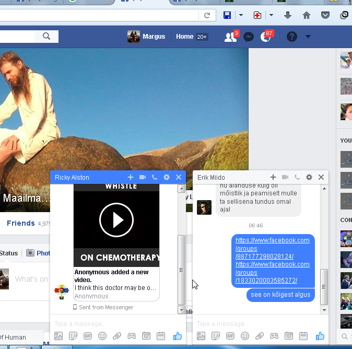Click the Ricky Alston chat scrollbar thumb
The width and height of the screenshot is (352, 349).
[x=181, y=270]
